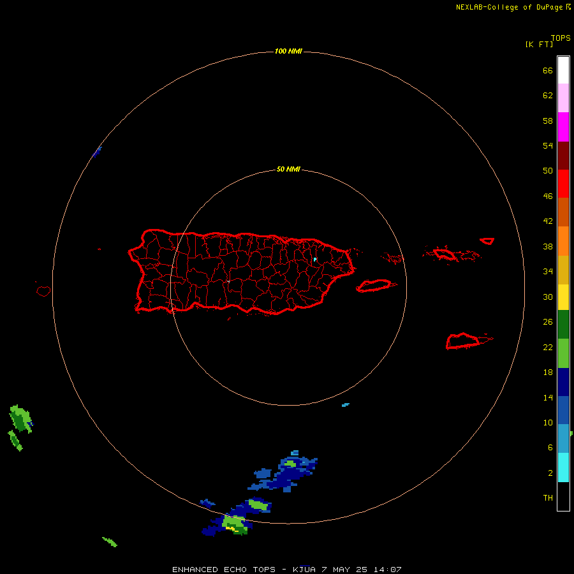Click the 50 NMI range ring label

point(288,169)
